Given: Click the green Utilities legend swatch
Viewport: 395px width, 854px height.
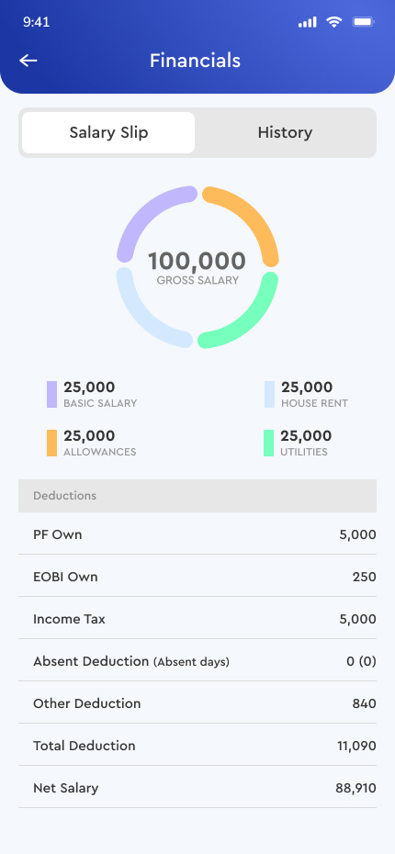Looking at the screenshot, I should pyautogui.click(x=268, y=443).
